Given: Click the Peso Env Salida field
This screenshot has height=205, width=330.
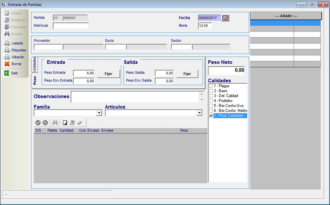Looking at the screenshot, I should coord(164,81).
